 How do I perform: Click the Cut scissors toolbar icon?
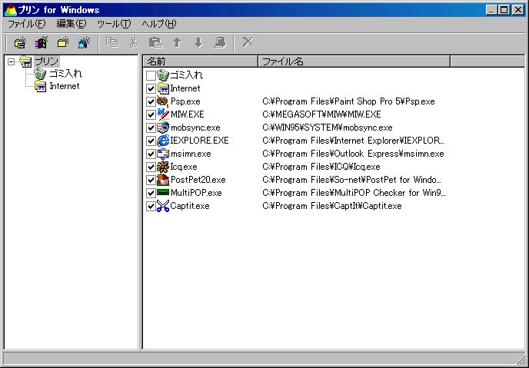pyautogui.click(x=134, y=43)
